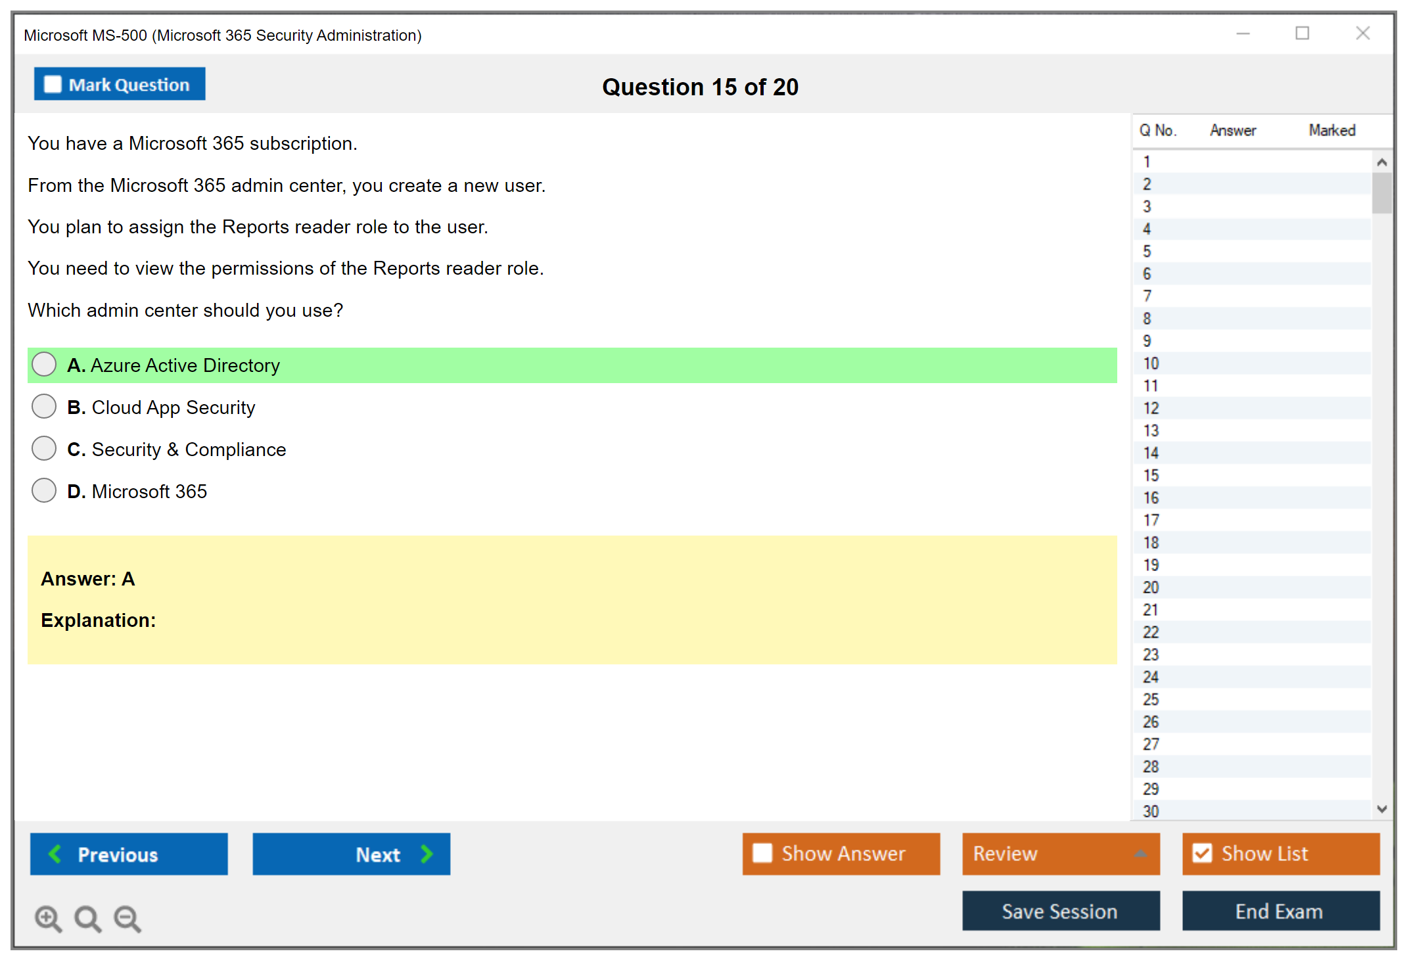The height and width of the screenshot is (966, 1413).
Task: Select option A Azure Active Directory
Action: click(x=44, y=365)
